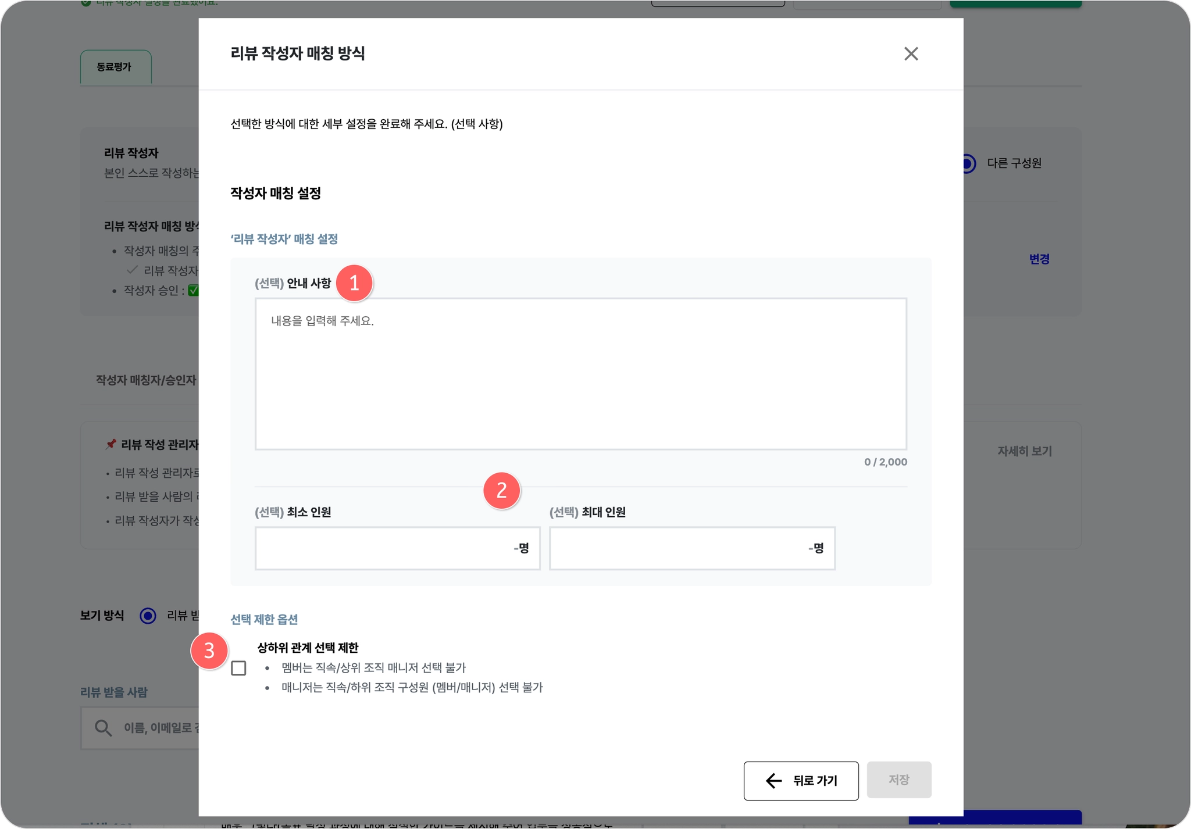Click the 뒤로 가기 back button
Screen dimensions: 1191x829
point(801,780)
